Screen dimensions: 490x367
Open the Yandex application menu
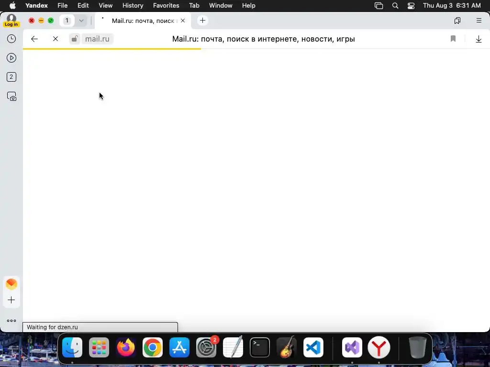[x=36, y=6]
